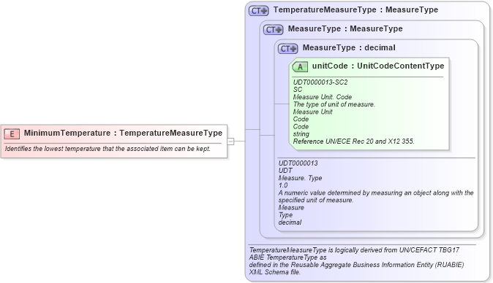
Task: Click the E element icon of MinimumTemperature
Action: click(12, 133)
